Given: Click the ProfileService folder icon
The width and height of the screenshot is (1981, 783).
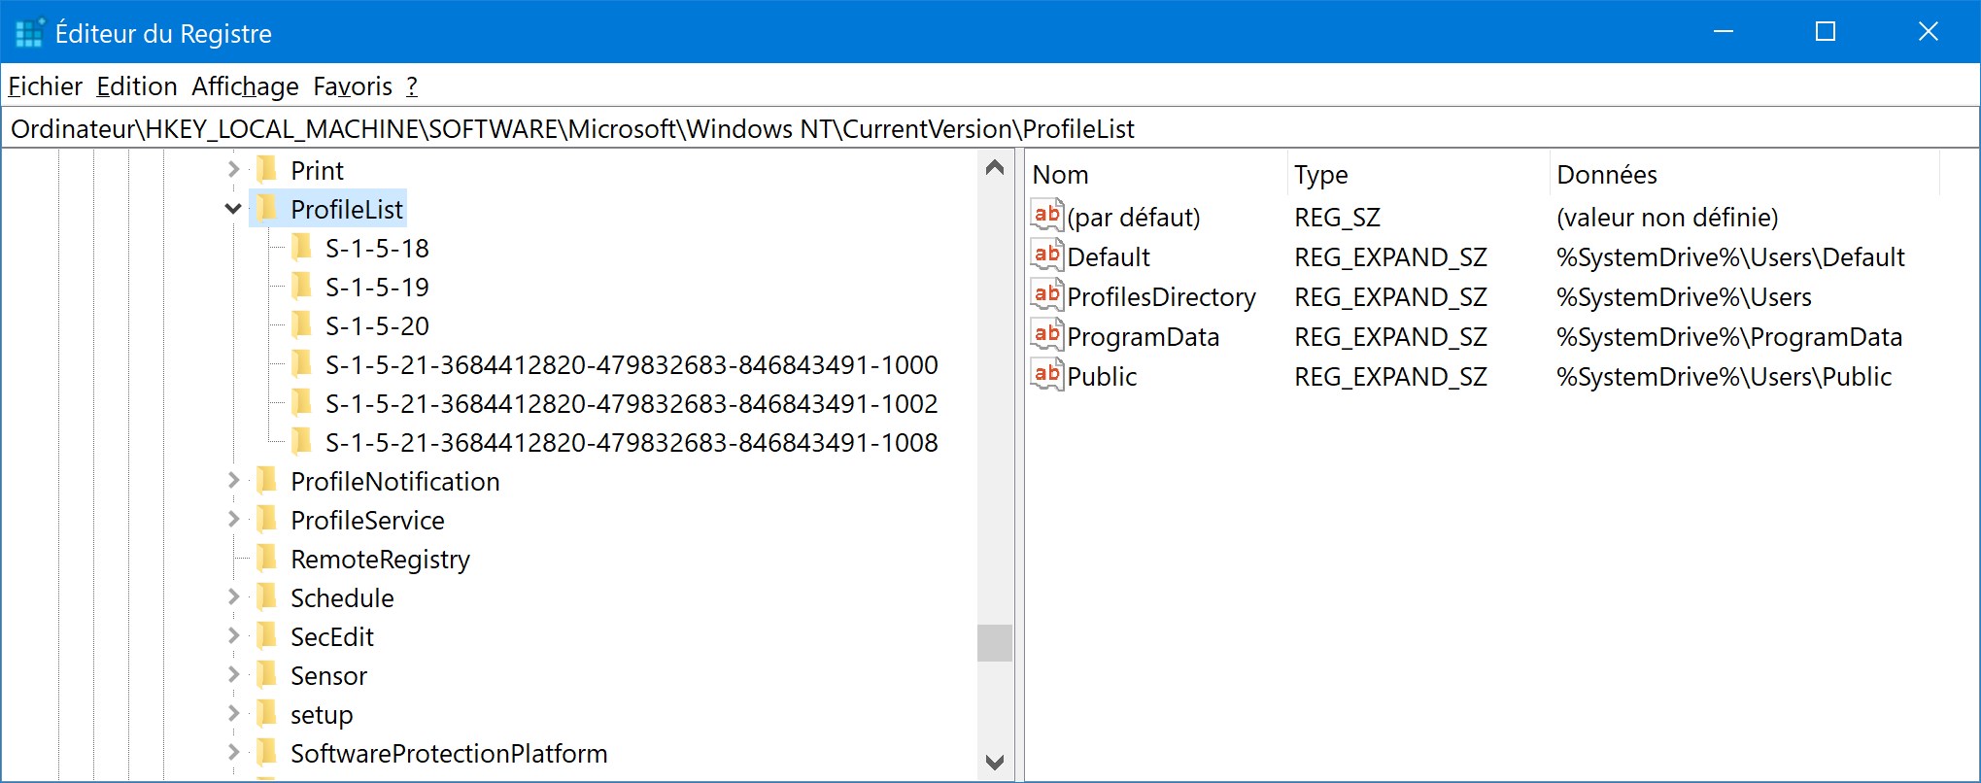Looking at the screenshot, I should point(267,520).
